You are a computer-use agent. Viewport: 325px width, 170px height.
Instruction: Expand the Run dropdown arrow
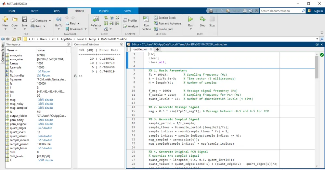click(191, 29)
